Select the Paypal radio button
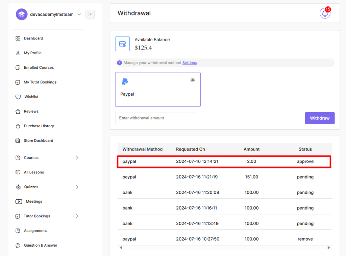Viewport: 346px width, 256px height. (193, 80)
